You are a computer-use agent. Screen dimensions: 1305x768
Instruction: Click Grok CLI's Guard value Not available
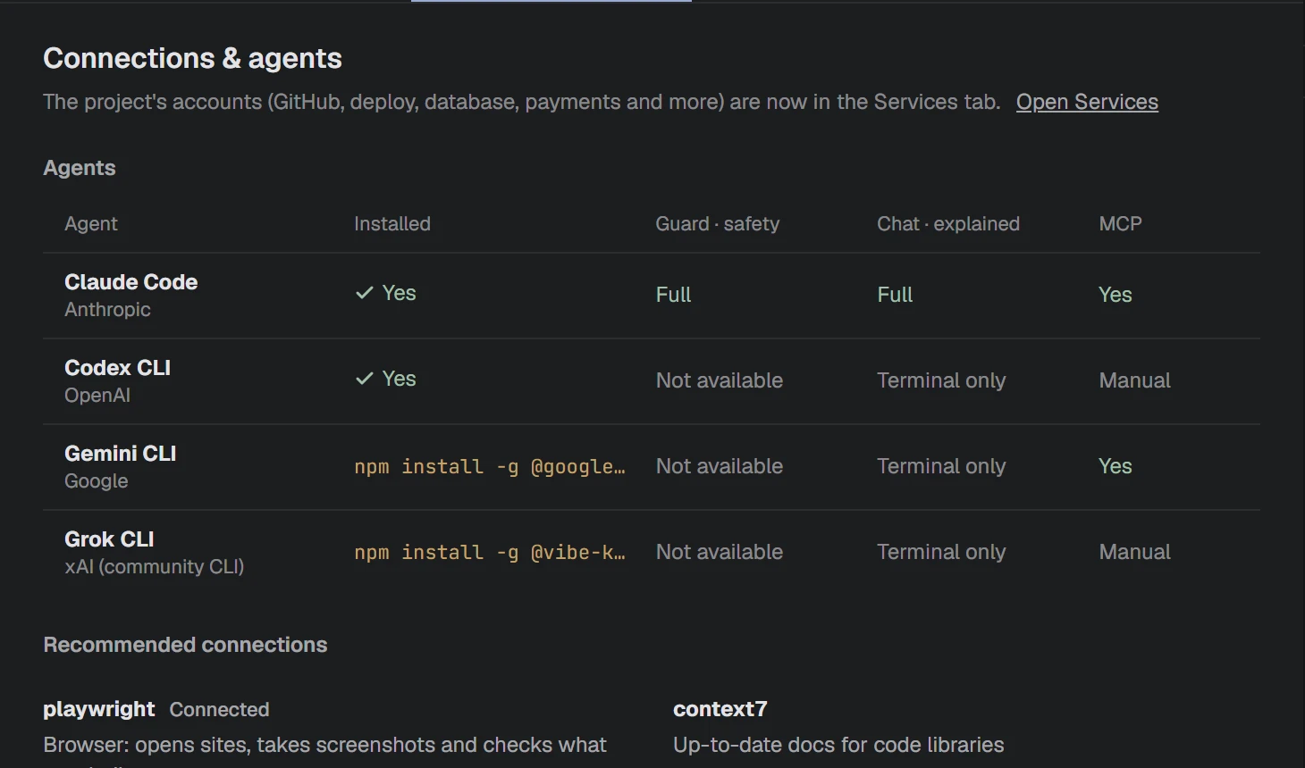(x=720, y=552)
